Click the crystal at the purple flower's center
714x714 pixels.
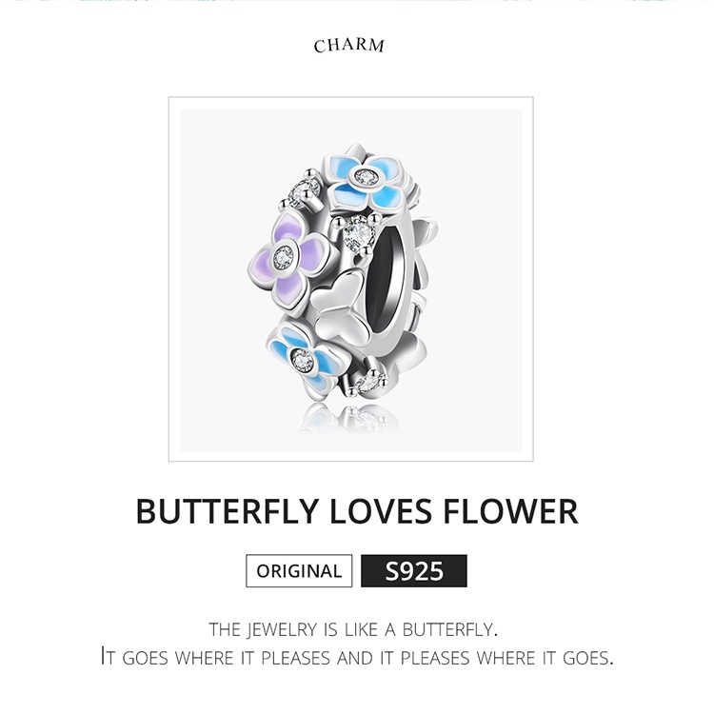click(x=283, y=254)
